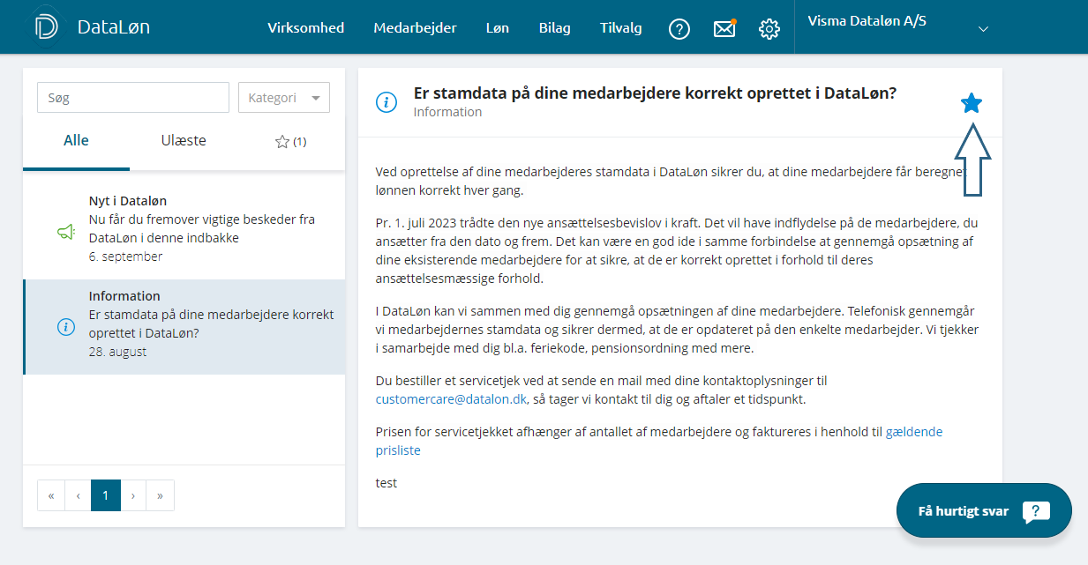Click the Få hurtigt svar button
This screenshot has height=565, width=1088.
click(x=984, y=510)
